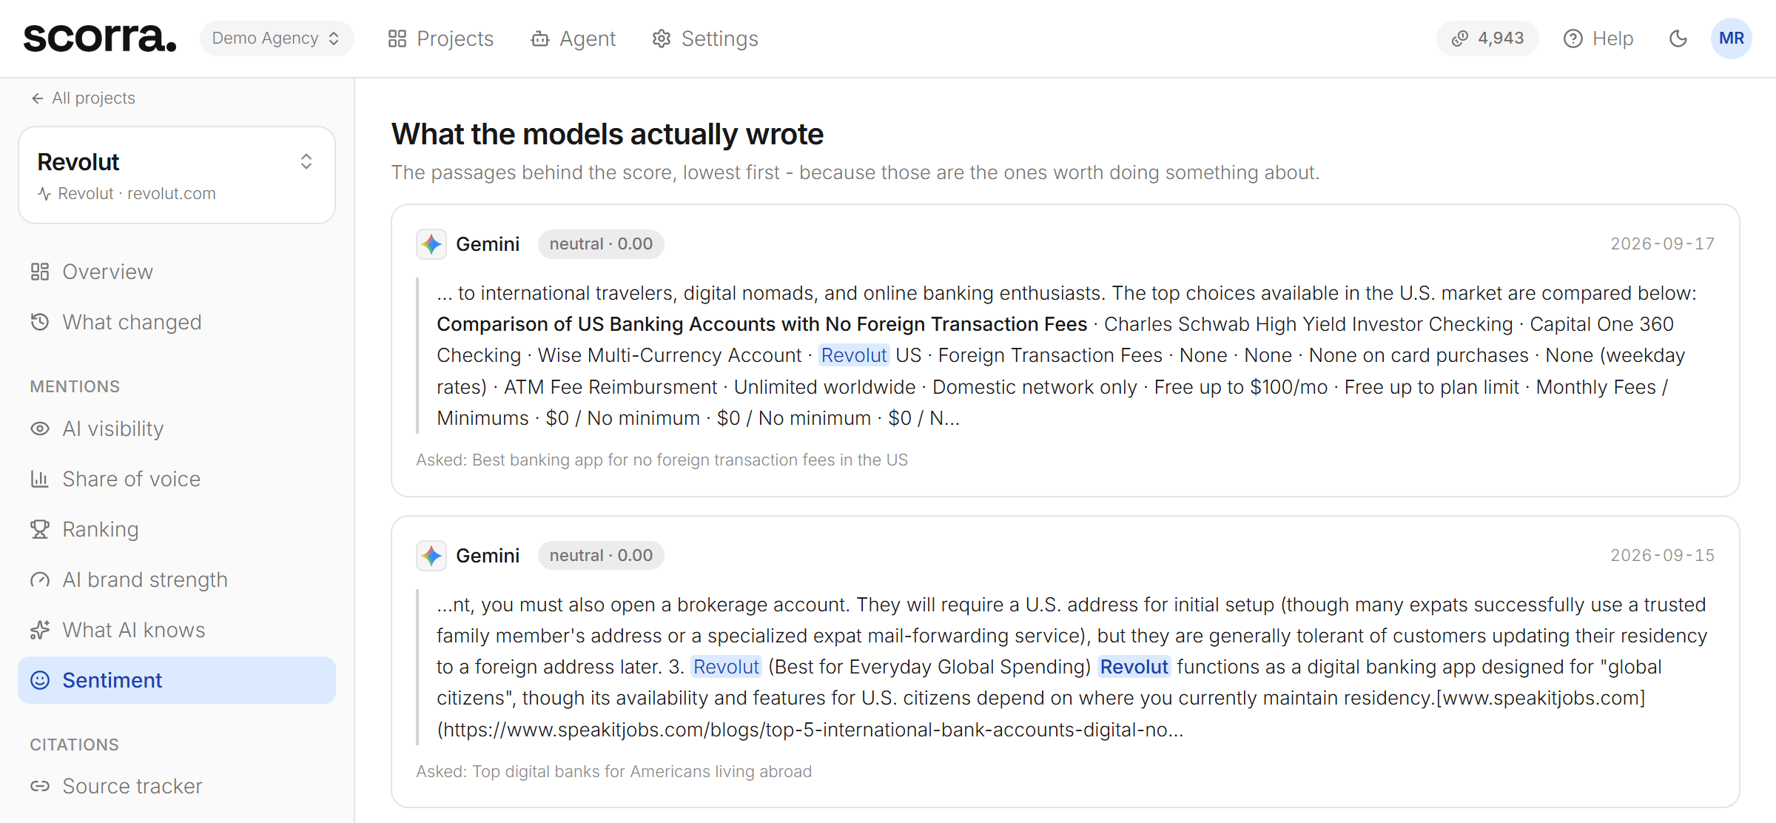The image size is (1776, 823).
Task: Open the Demo Agency workspace switcher
Action: click(276, 38)
